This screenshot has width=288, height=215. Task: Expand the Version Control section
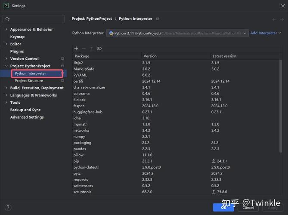[6, 58]
